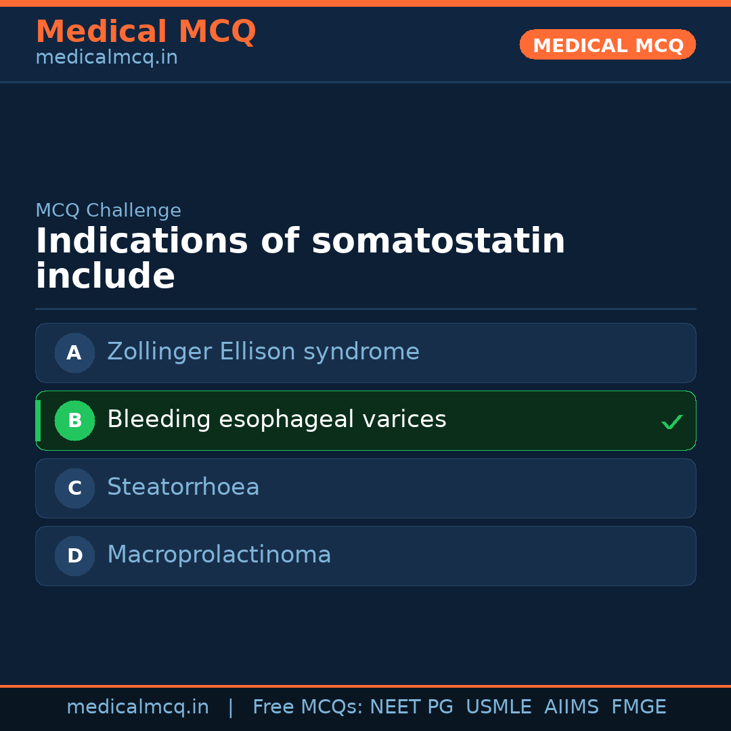Click the green checkmark on option B
Image resolution: width=731 pixels, height=731 pixels.
pyautogui.click(x=671, y=422)
